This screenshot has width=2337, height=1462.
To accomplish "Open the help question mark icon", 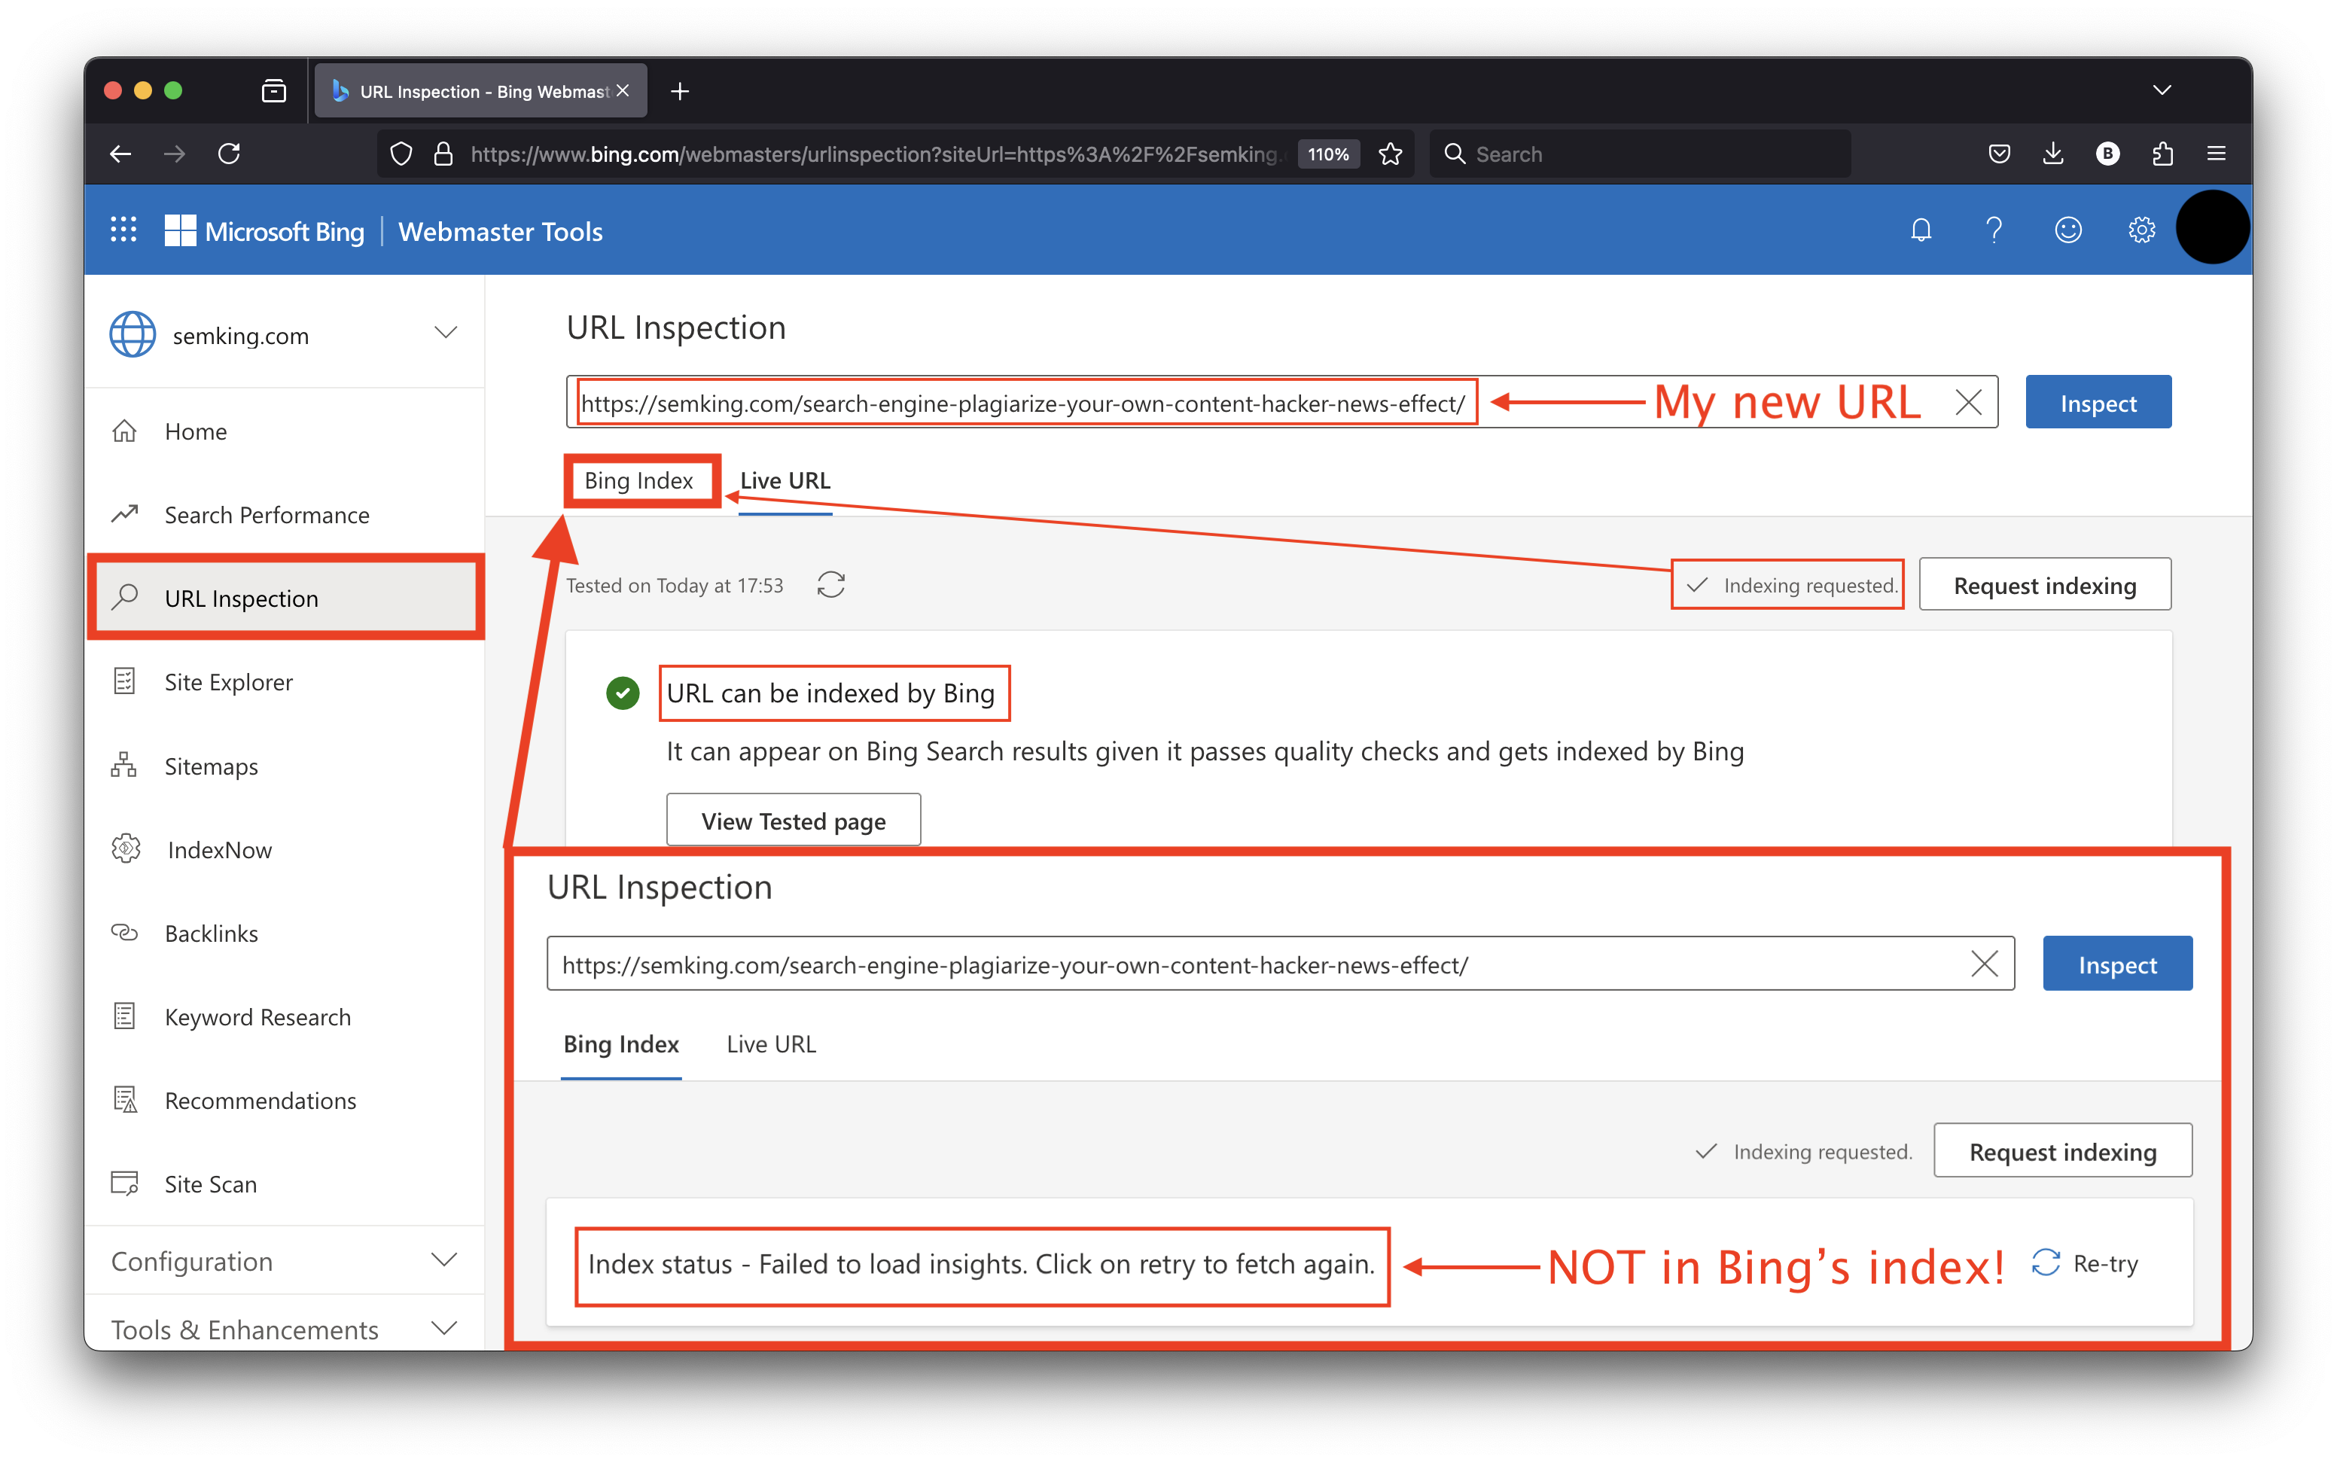I will pyautogui.click(x=1994, y=230).
